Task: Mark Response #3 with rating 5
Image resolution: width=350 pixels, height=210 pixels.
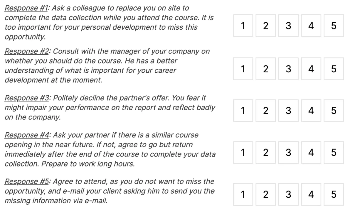Action: pyautogui.click(x=334, y=111)
